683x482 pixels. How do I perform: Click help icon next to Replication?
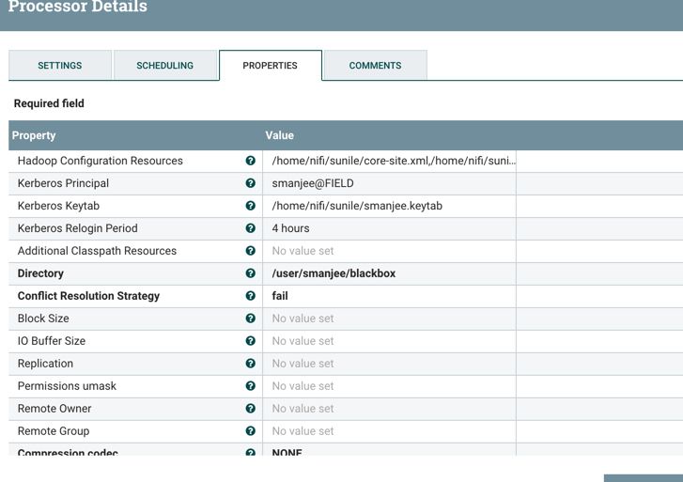coord(250,364)
